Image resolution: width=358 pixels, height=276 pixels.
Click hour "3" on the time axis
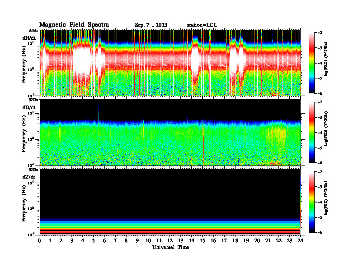click(72, 240)
